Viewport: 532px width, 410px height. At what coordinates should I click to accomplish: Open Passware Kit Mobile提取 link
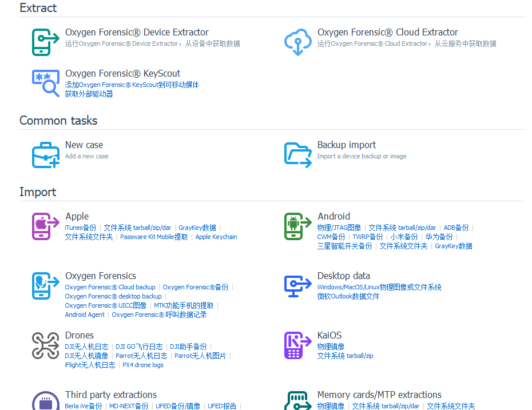click(154, 237)
